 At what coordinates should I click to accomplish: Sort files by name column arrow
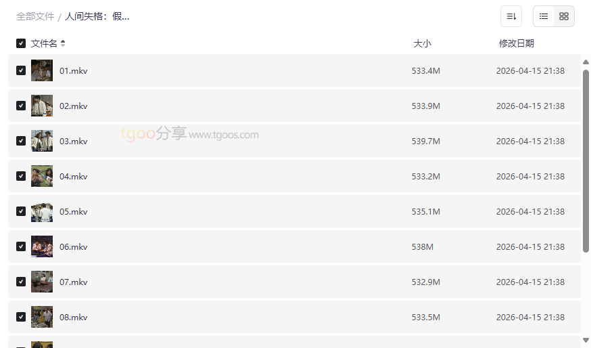click(x=63, y=43)
